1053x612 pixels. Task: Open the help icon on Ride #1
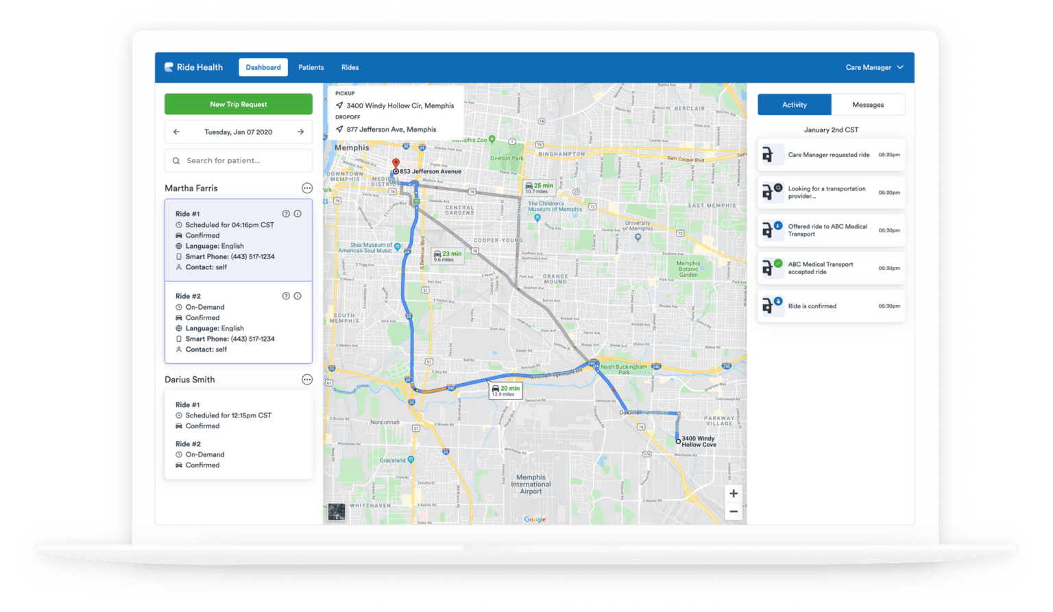286,213
